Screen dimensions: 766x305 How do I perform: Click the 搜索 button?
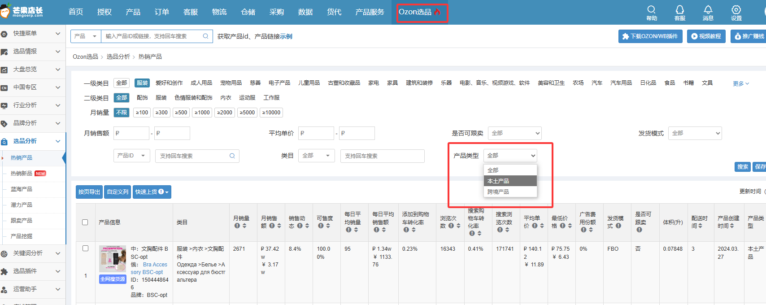pos(743,167)
